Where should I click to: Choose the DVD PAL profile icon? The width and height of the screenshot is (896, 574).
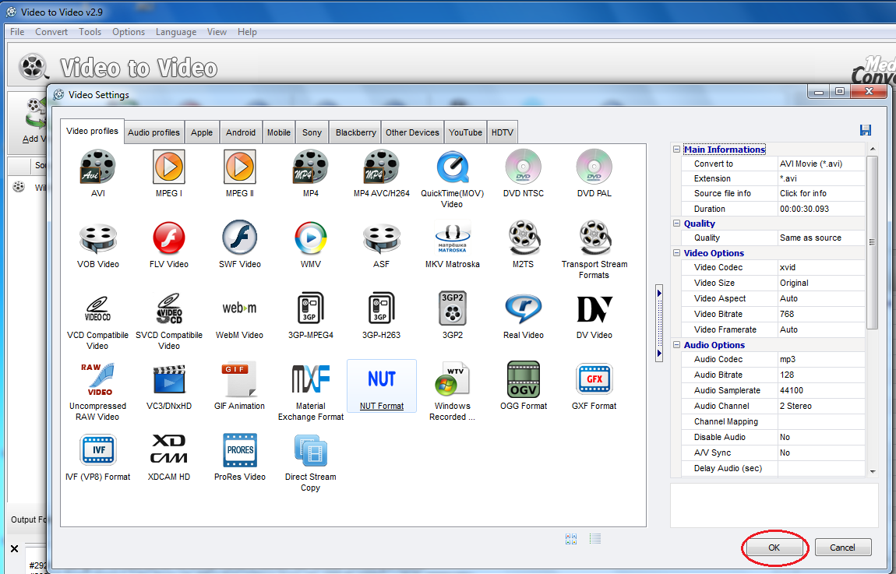pos(594,167)
